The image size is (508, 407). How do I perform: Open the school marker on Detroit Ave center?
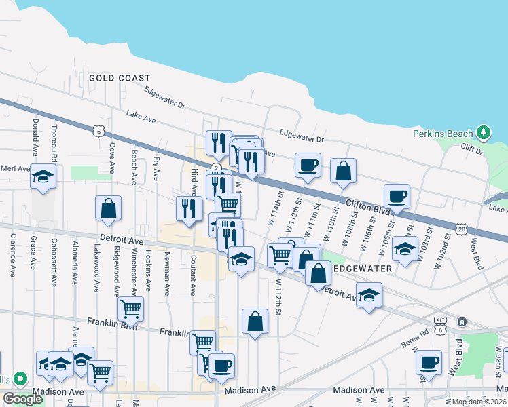[241, 262]
